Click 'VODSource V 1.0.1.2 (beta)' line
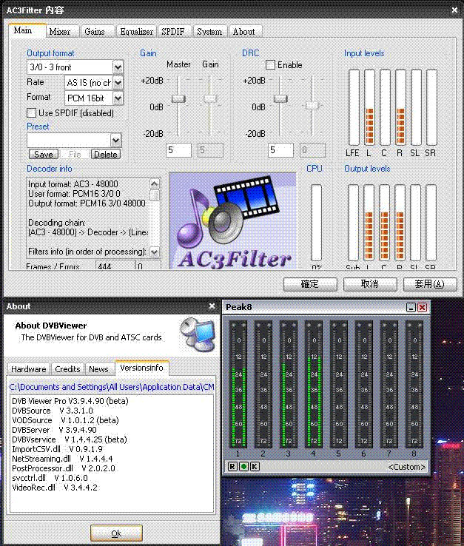 tap(65, 420)
